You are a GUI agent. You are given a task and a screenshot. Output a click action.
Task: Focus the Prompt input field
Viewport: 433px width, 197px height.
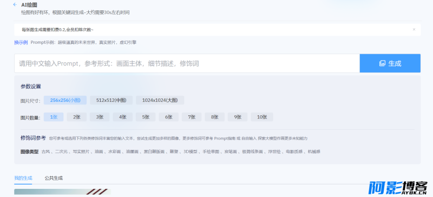[187, 63]
